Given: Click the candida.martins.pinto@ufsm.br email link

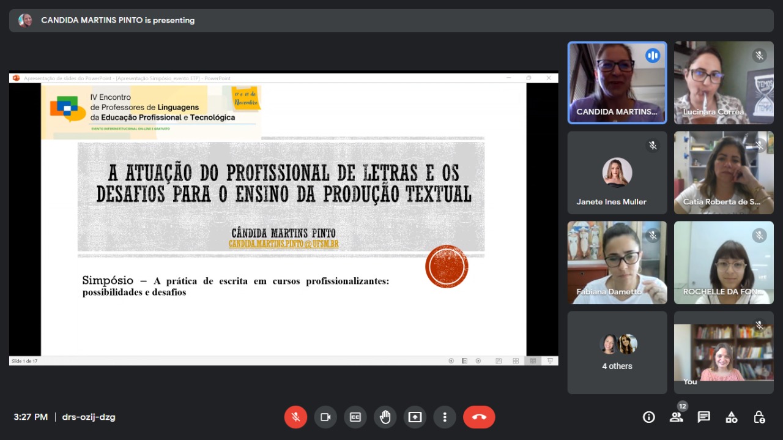Looking at the screenshot, I should click(x=283, y=244).
